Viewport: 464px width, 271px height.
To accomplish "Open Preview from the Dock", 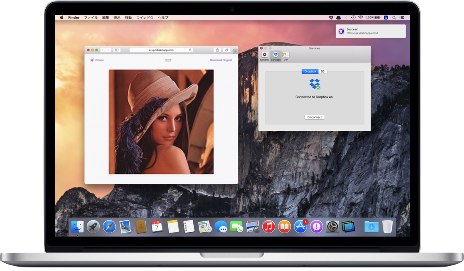I will [252, 227].
